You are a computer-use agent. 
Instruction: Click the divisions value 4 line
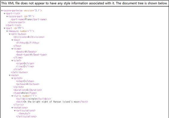point(29,37)
